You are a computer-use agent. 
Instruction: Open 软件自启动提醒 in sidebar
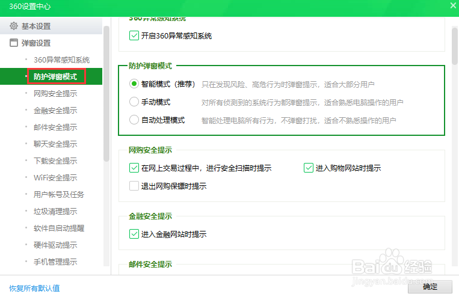pyautogui.click(x=58, y=228)
